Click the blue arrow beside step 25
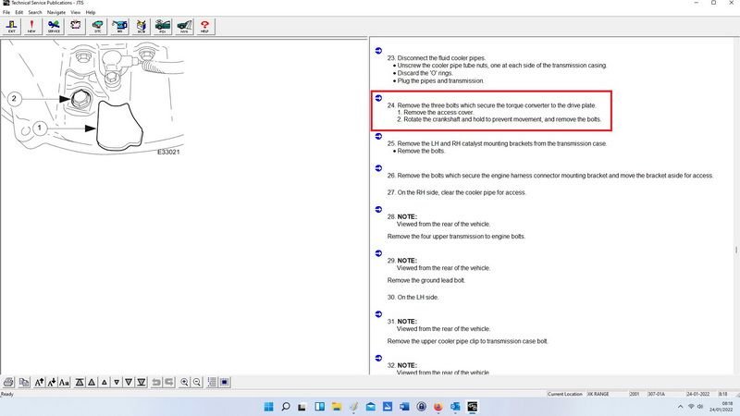The width and height of the screenshot is (740, 416). pos(377,135)
